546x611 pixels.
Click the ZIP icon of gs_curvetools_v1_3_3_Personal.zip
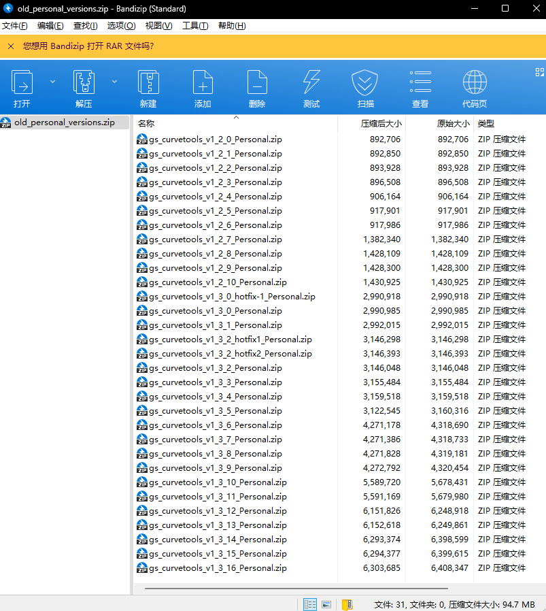coord(142,382)
